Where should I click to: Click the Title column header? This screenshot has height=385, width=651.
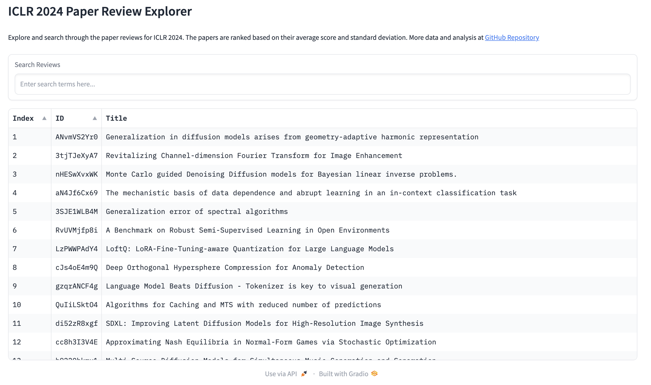coord(116,118)
